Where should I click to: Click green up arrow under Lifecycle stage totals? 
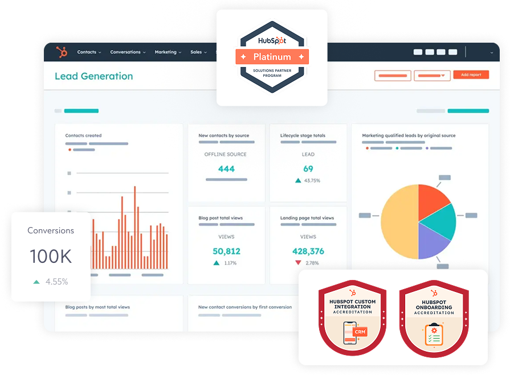click(x=298, y=180)
